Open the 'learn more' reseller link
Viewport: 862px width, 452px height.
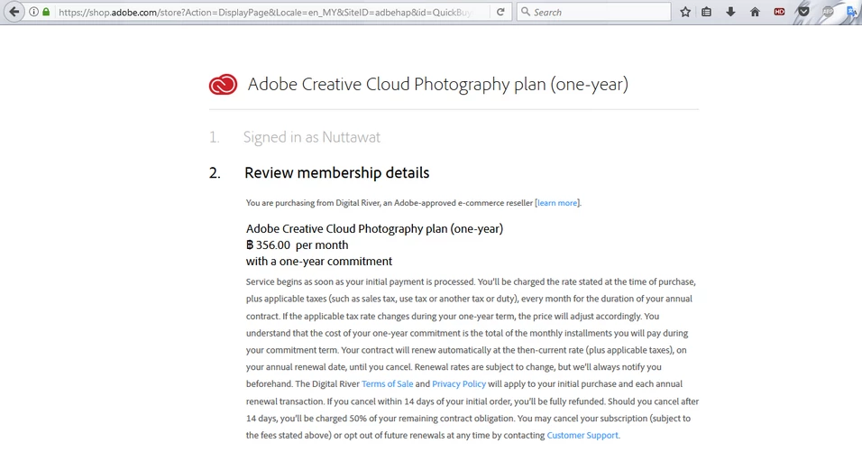point(557,203)
